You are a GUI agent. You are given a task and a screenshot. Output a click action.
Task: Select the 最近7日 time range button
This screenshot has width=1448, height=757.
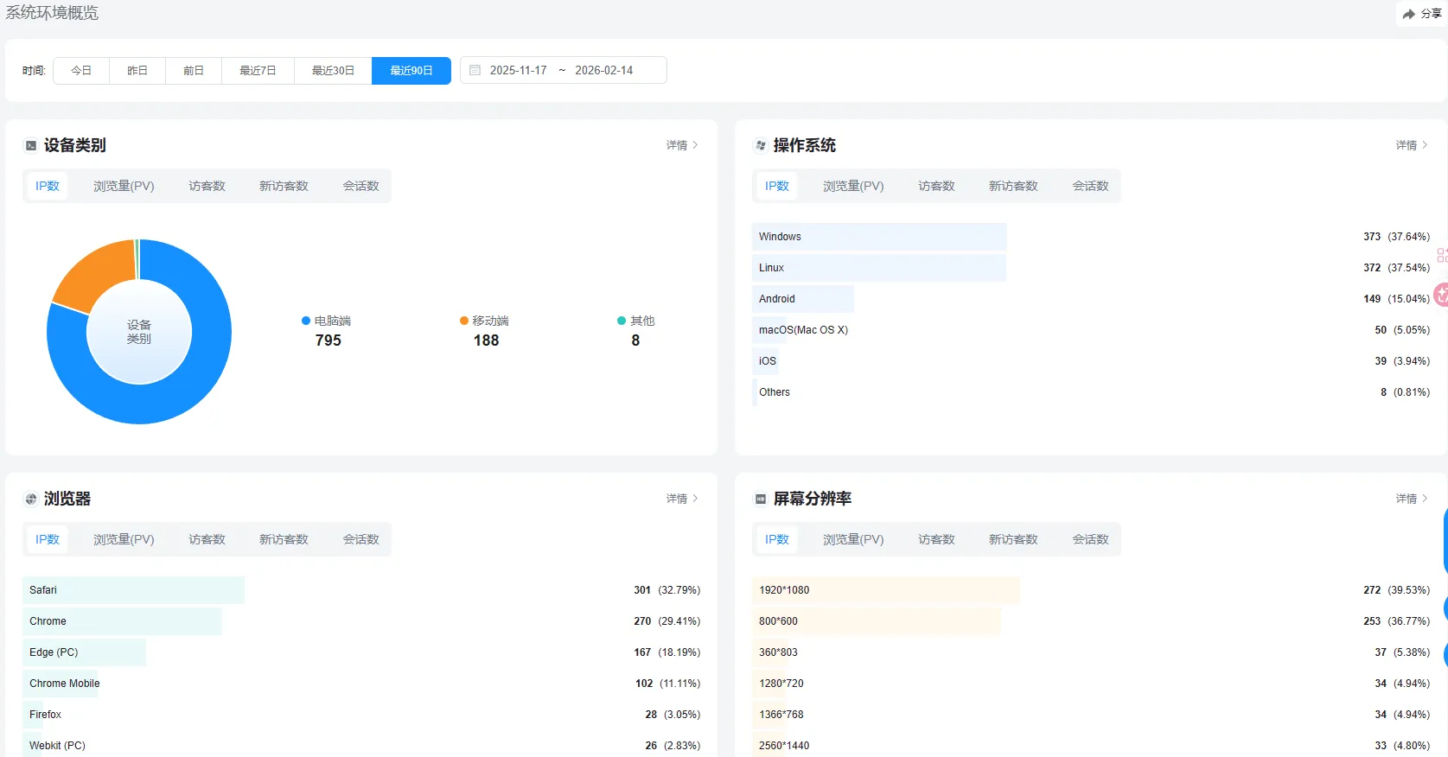coord(258,70)
